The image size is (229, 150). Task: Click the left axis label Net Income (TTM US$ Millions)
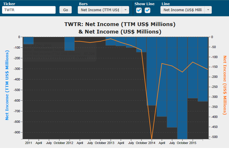tap(7, 85)
